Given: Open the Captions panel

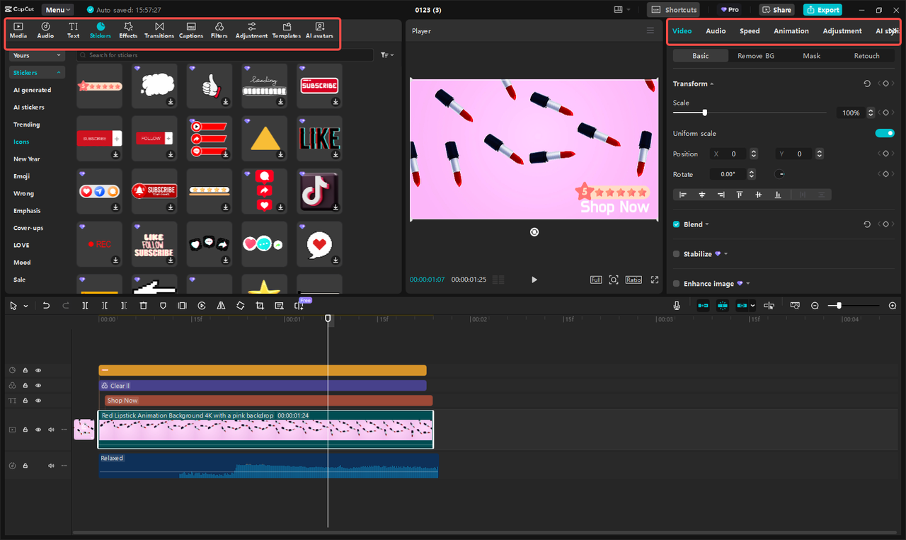Looking at the screenshot, I should click(191, 30).
